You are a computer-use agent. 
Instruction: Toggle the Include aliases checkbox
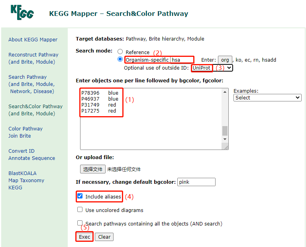point(80,196)
